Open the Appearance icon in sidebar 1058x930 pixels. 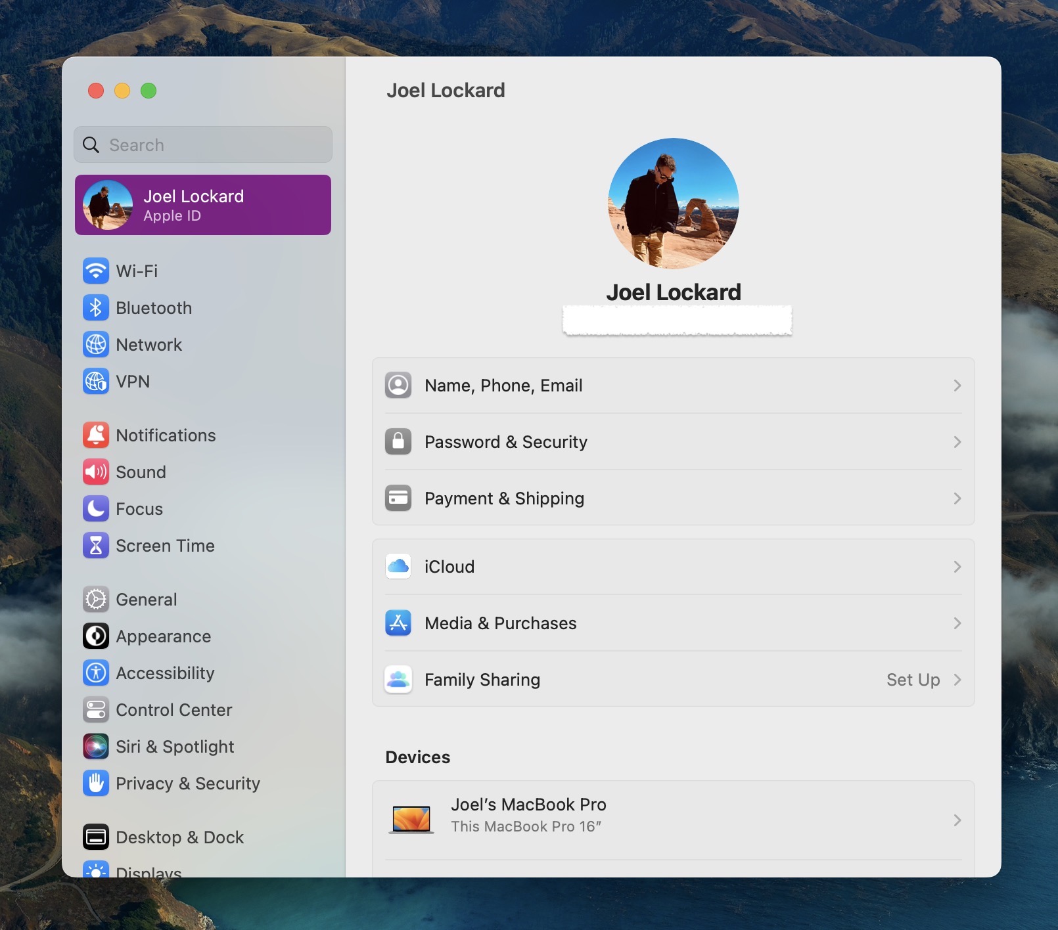pyautogui.click(x=96, y=636)
